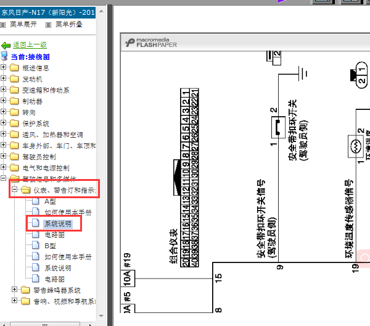Click the 组合仪表 connector pin table
The image size is (370, 326).
(189, 178)
